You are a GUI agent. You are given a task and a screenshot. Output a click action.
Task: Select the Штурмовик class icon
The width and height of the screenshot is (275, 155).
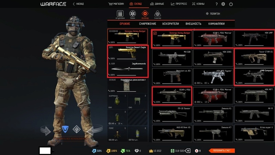coord(120,14)
